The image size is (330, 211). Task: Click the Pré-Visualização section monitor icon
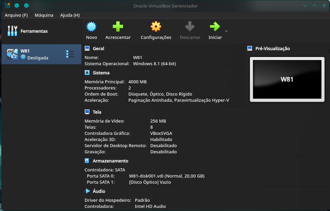[250, 48]
